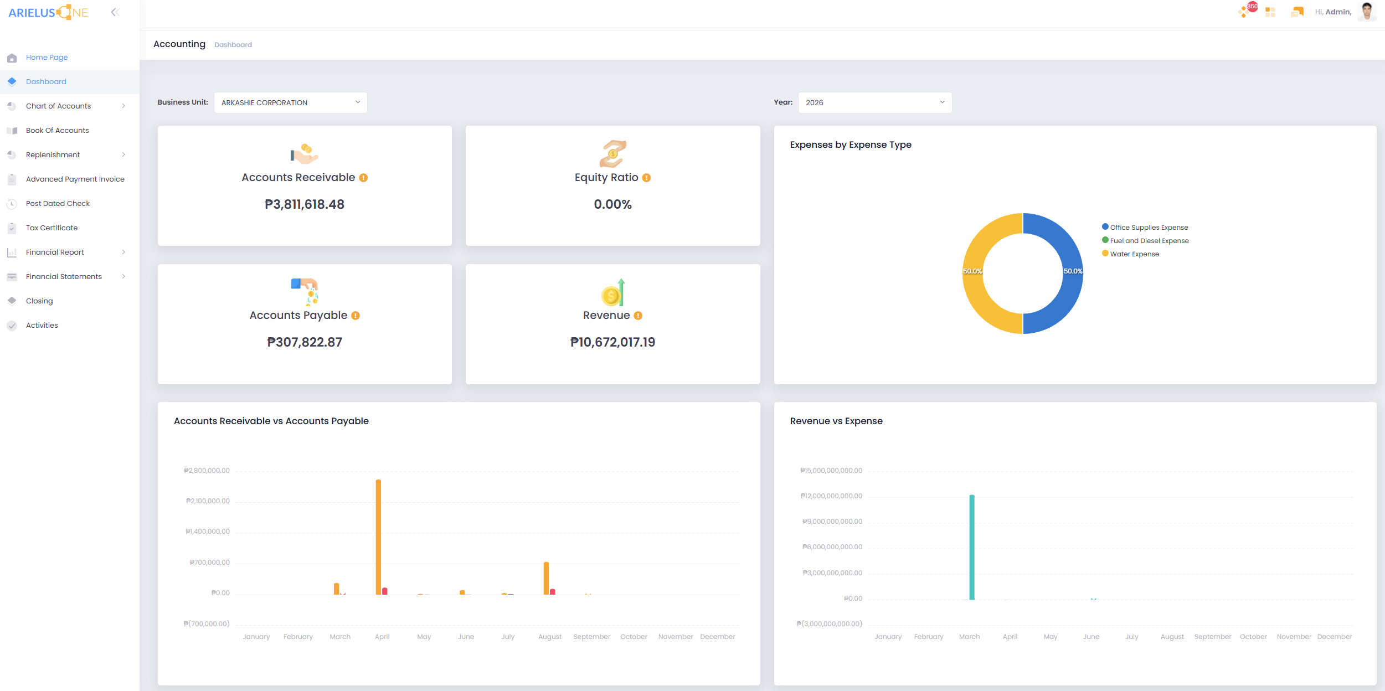The height and width of the screenshot is (691, 1385).
Task: Click the red April payable bar
Action: tap(385, 591)
